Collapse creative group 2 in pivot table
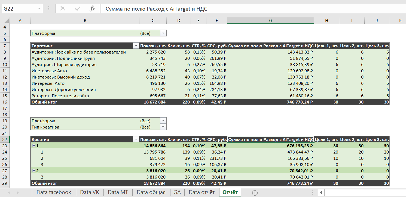Screen dimensions: 406x197 (34, 171)
